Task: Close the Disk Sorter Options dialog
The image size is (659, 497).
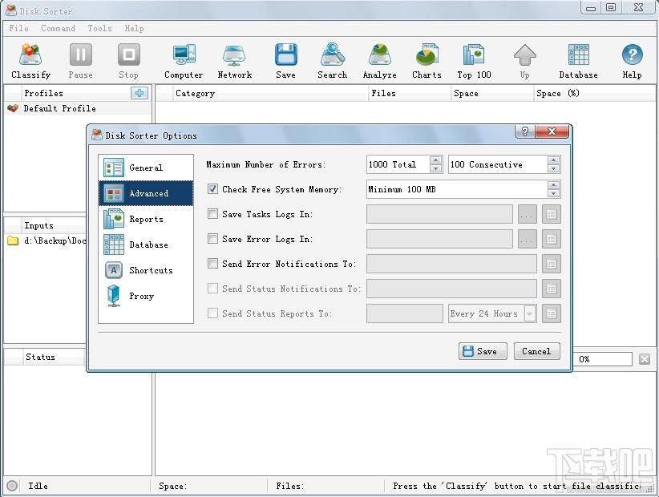Action: (x=552, y=131)
